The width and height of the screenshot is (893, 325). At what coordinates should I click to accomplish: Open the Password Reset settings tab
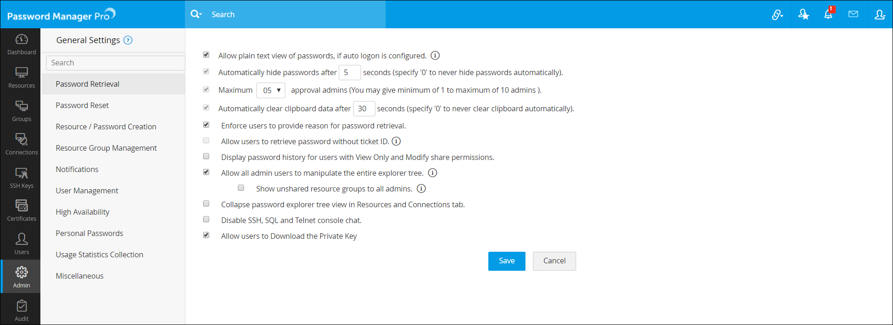coord(82,105)
